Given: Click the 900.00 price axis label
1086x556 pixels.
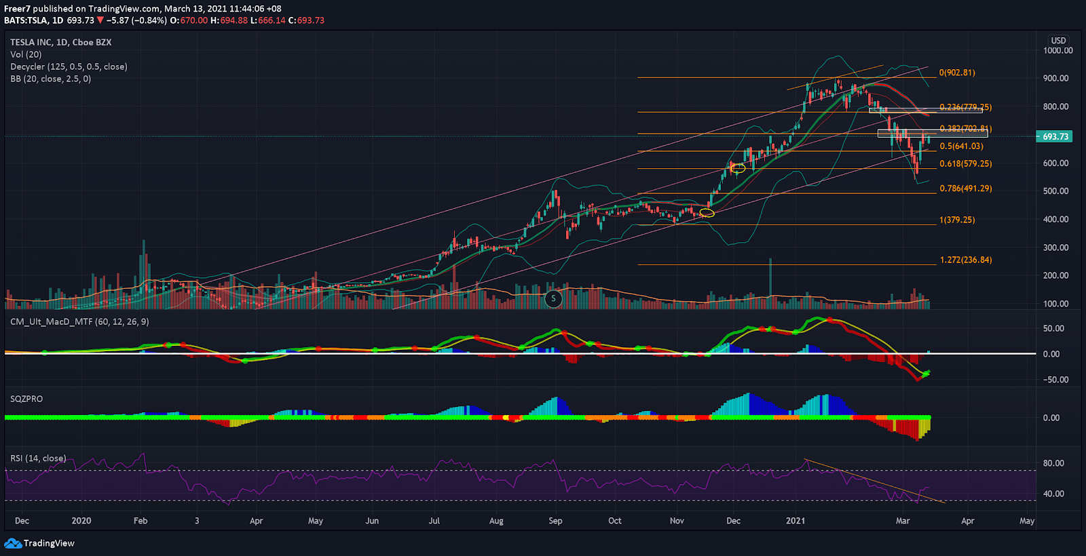Looking at the screenshot, I should [x=1056, y=79].
